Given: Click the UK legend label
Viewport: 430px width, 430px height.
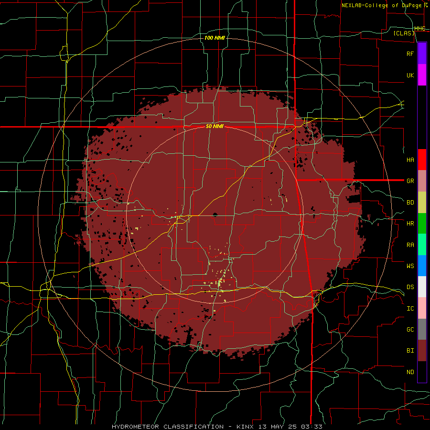Looking at the screenshot, I should click(x=410, y=75).
